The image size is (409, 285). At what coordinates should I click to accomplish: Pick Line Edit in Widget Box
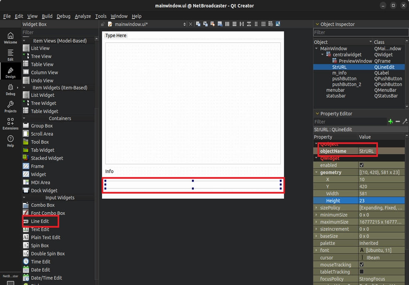tap(40, 221)
